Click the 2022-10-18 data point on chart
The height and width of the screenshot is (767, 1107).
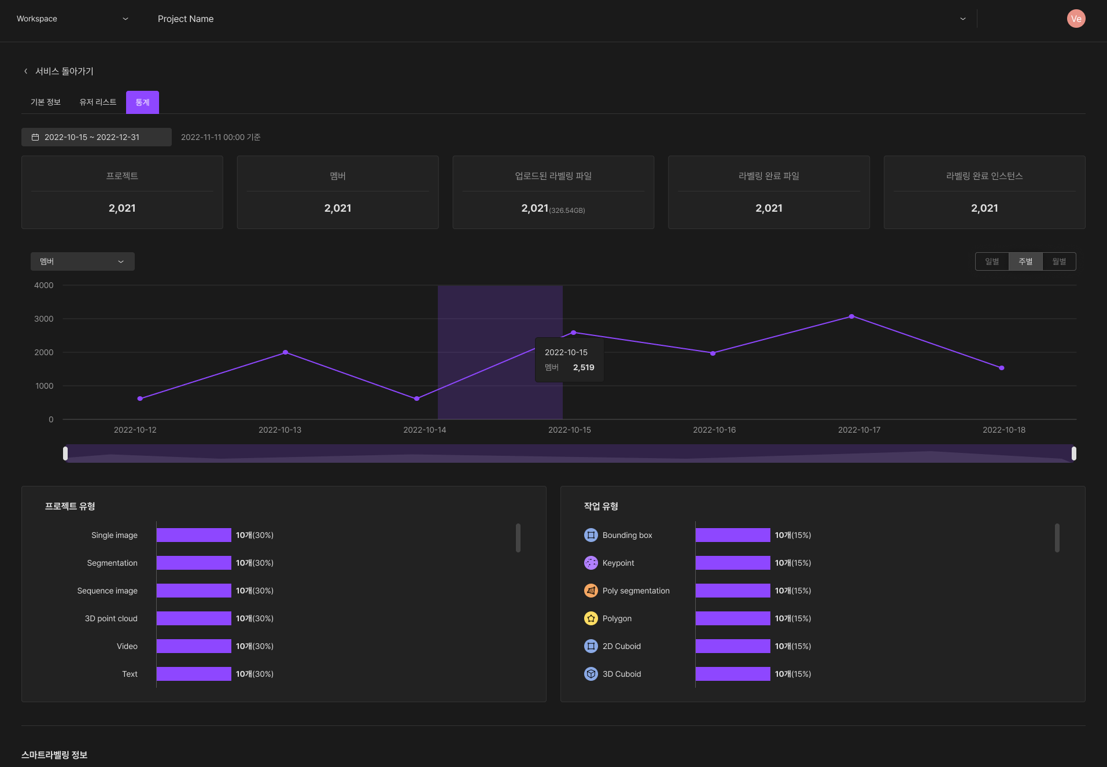1002,368
